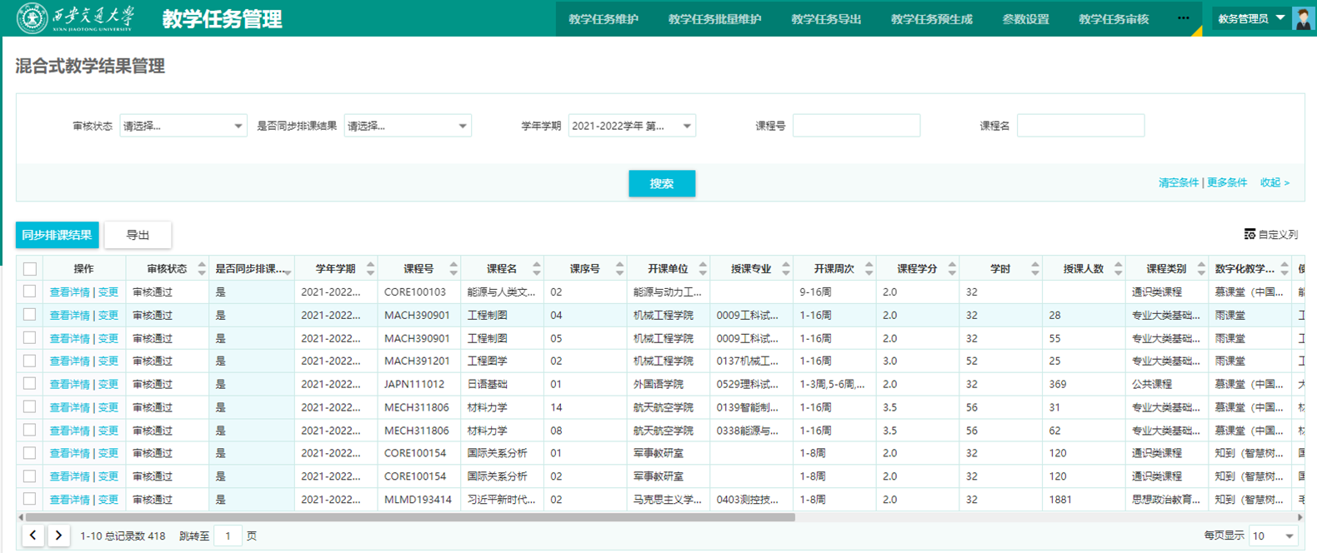Open the user avatar profile icon
The image size is (1317, 553).
coord(1303,18)
